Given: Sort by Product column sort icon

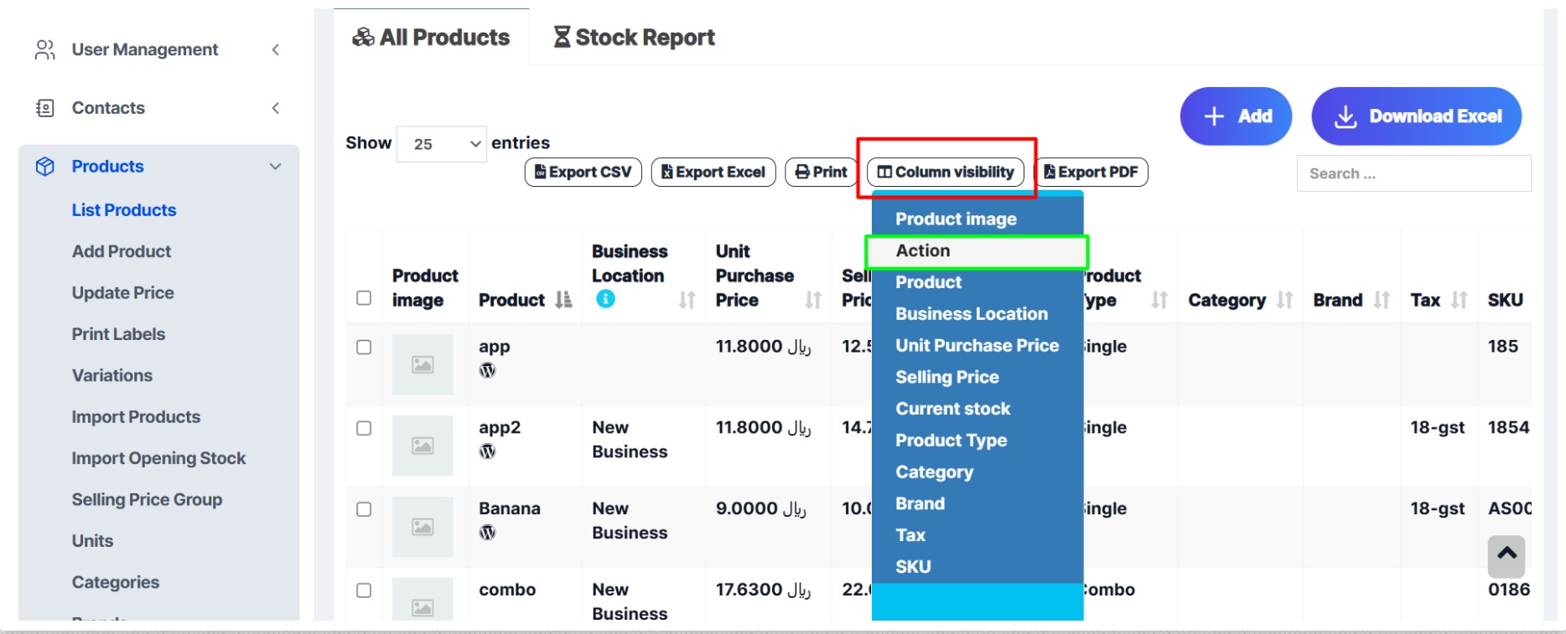Looking at the screenshot, I should tap(564, 300).
